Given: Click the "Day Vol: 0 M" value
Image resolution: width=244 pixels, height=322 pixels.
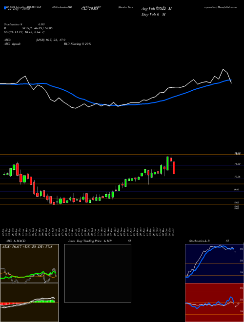Looking at the screenshot, I should coord(153,15).
